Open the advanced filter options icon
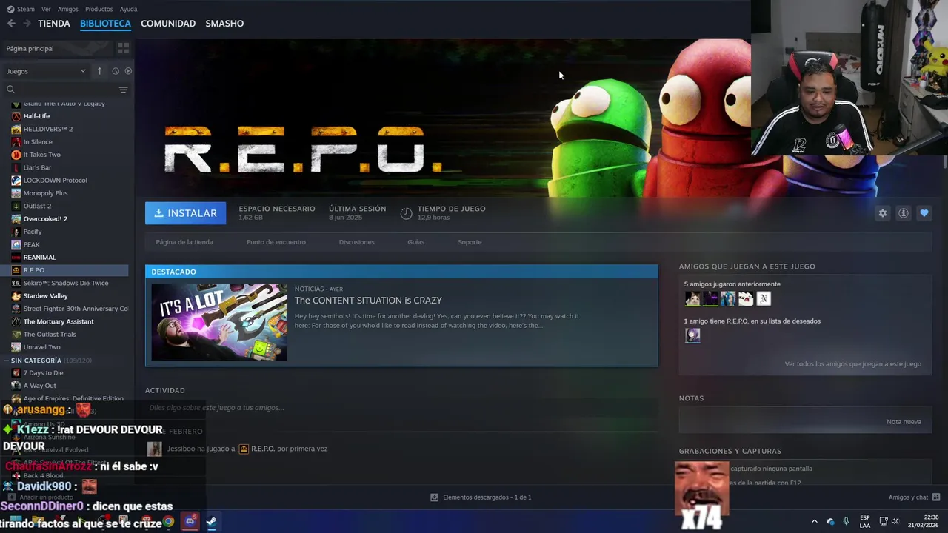The width and height of the screenshot is (948, 533). (123, 90)
